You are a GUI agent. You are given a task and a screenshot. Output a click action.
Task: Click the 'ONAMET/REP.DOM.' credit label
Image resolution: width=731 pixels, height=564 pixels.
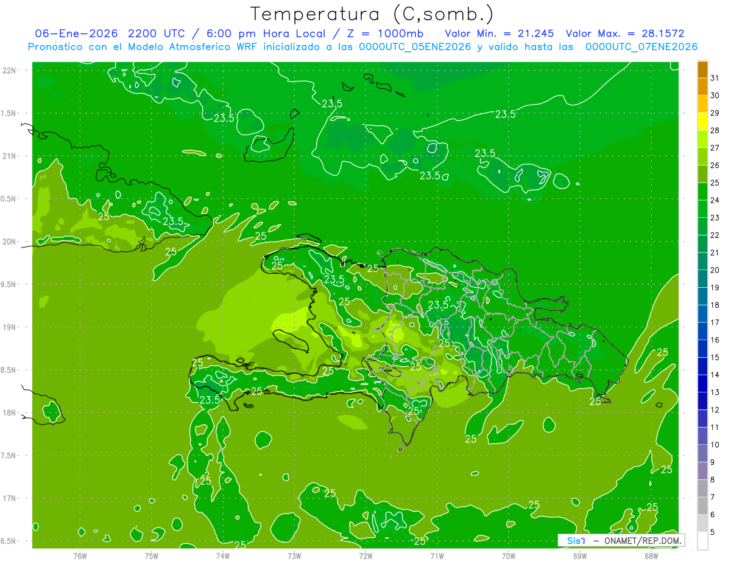coord(642,540)
